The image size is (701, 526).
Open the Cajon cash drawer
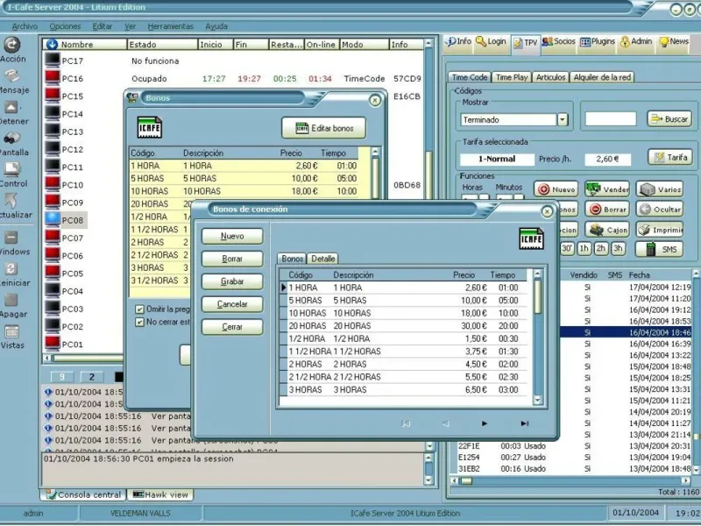click(x=607, y=230)
